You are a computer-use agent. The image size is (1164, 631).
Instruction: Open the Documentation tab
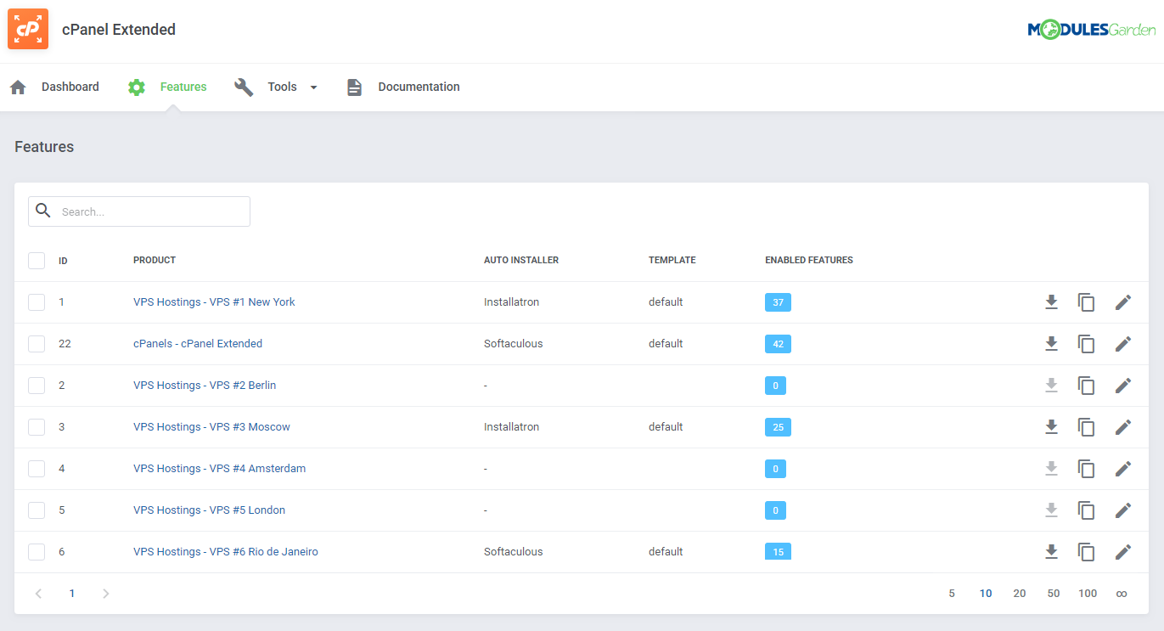tap(419, 87)
